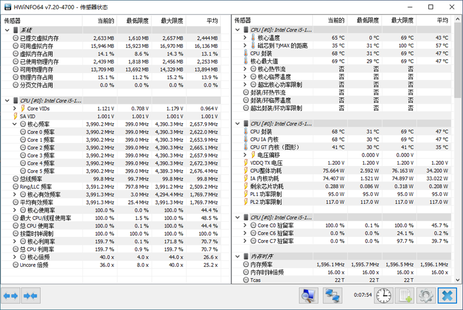Screen dimensions: 463x310
Task: Click the 75.664 W current power value
Action: (333, 171)
